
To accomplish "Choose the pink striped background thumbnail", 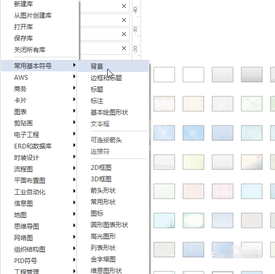I will pyautogui.click(x=222, y=191).
